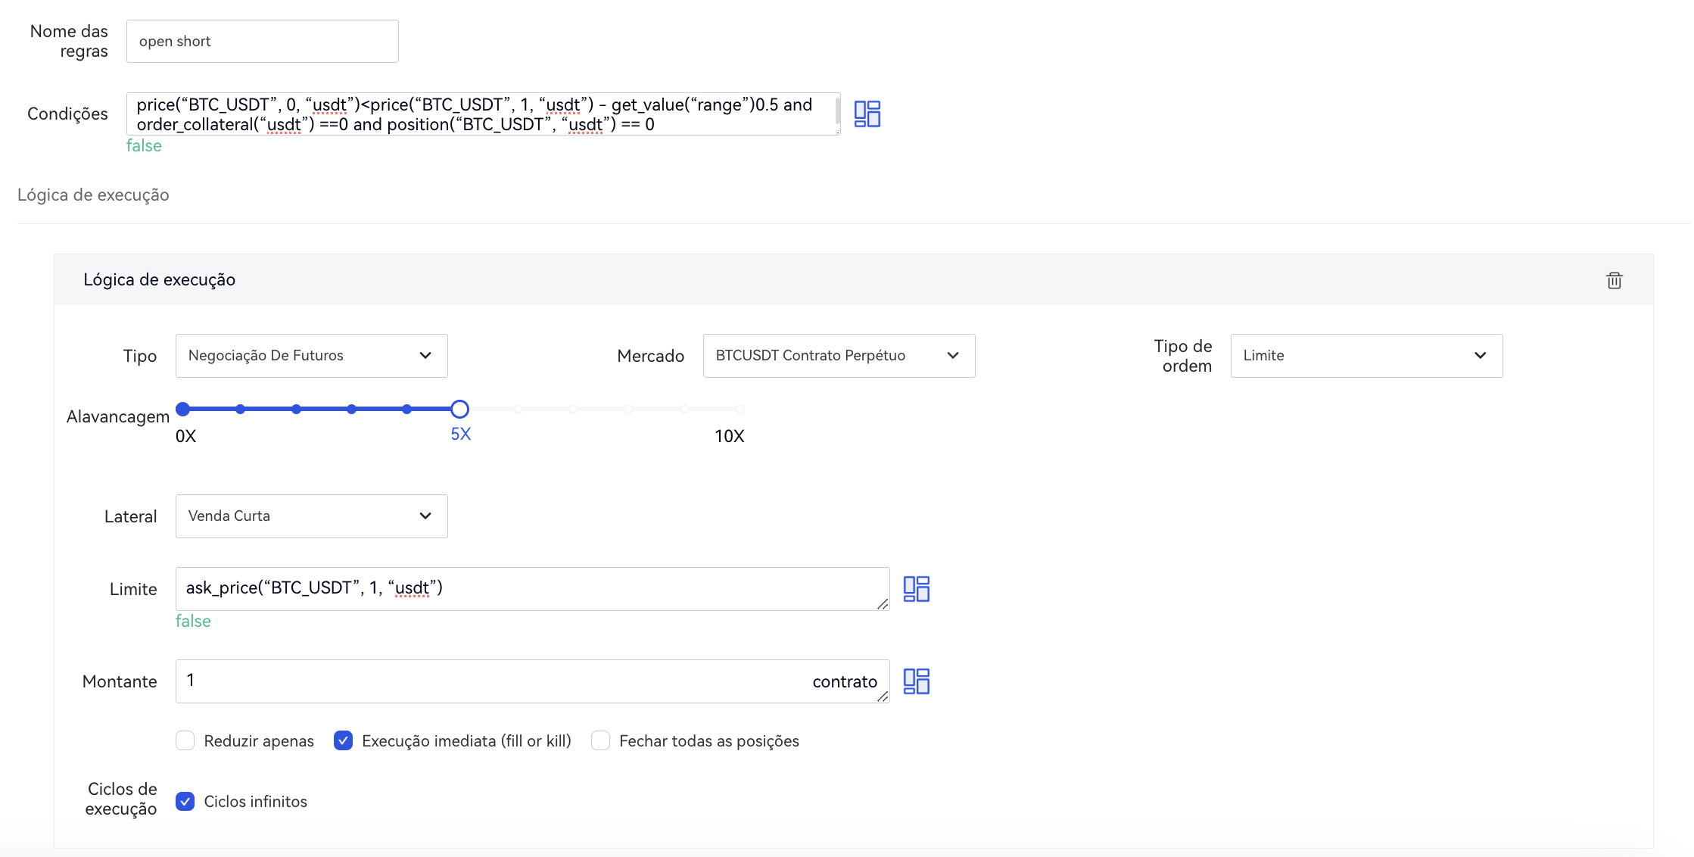Delete the Lógica de execução block
Screen dimensions: 1694x857
click(x=1614, y=280)
